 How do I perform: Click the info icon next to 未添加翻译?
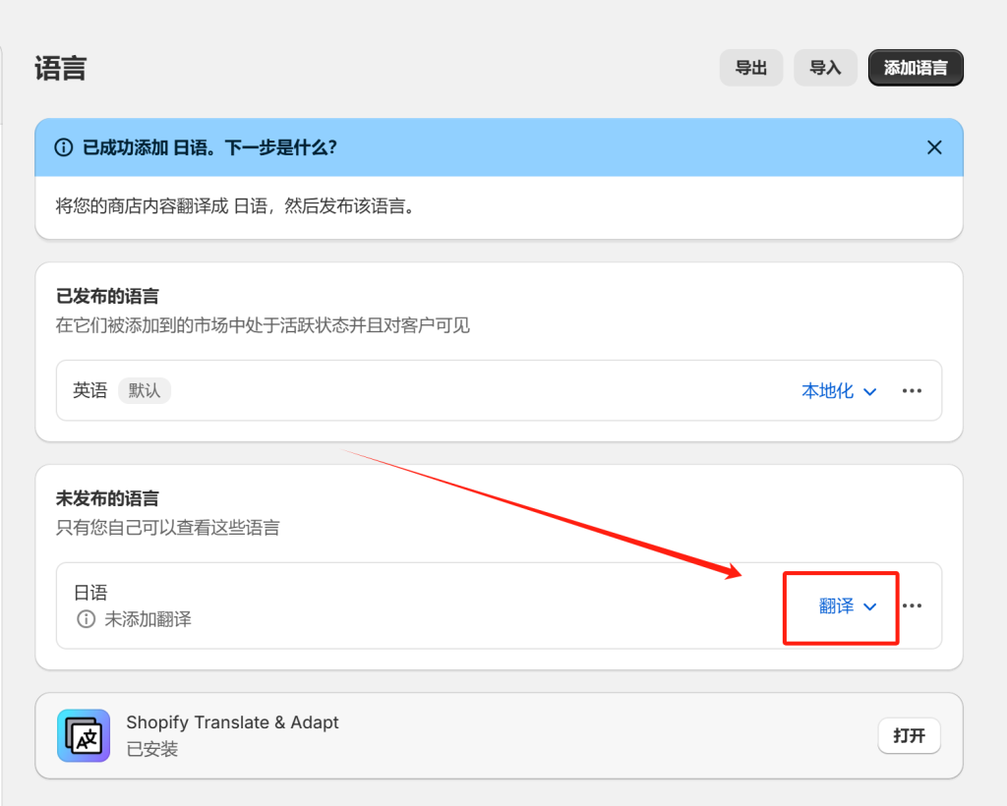point(80,618)
